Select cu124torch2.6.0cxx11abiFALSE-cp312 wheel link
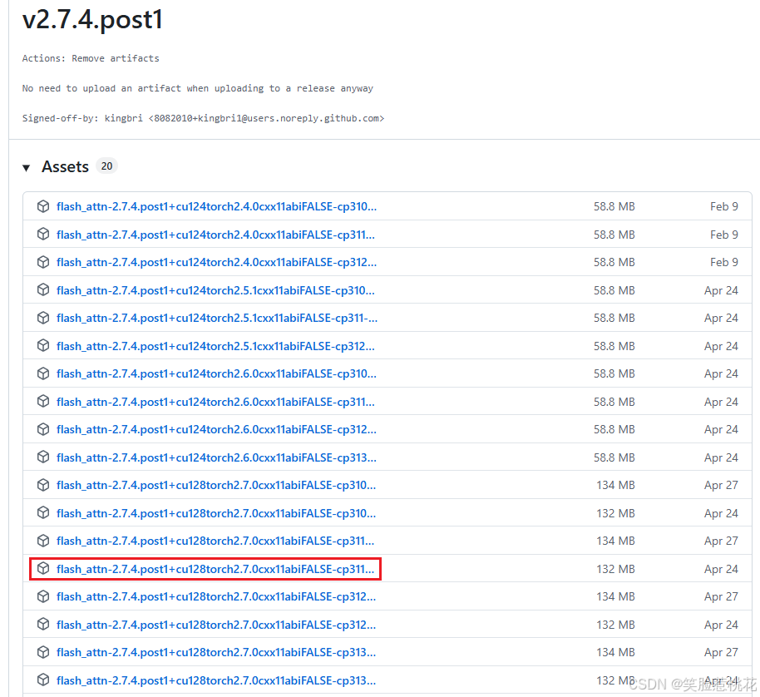This screenshot has height=697, width=760. [x=216, y=429]
